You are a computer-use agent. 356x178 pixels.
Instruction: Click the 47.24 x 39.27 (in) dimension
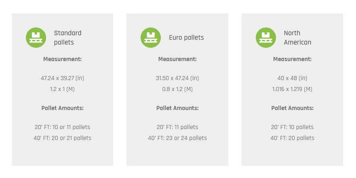(x=62, y=78)
